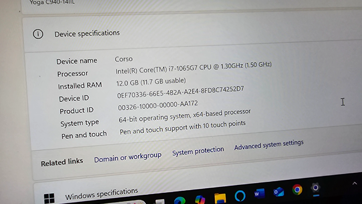Open Google Chrome from the taskbar
The height and width of the screenshot is (204, 362).
pyautogui.click(x=297, y=190)
